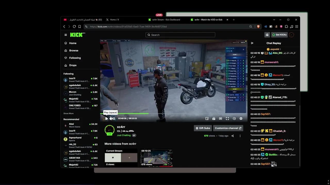Click the address bar URL

point(128,26)
